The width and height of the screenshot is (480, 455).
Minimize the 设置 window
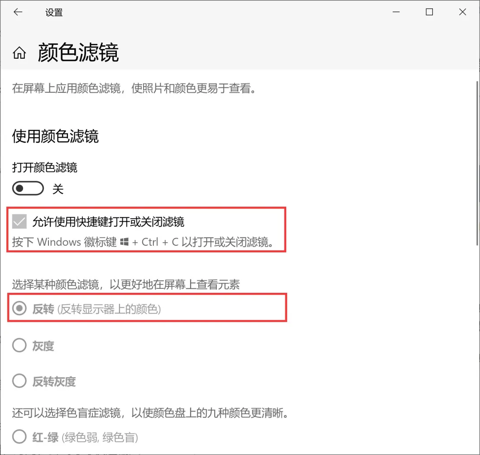pos(396,12)
